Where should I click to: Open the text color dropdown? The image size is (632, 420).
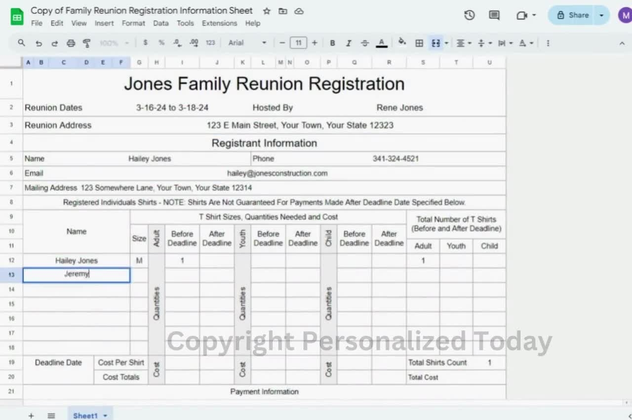[381, 43]
